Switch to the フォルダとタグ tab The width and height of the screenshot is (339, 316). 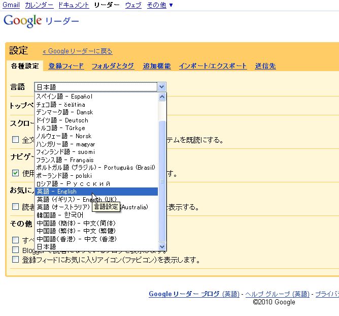pyautogui.click(x=113, y=66)
